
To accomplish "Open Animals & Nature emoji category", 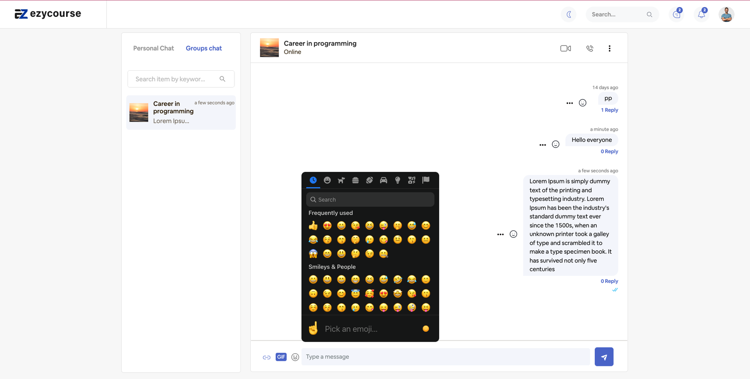I will 341,180.
